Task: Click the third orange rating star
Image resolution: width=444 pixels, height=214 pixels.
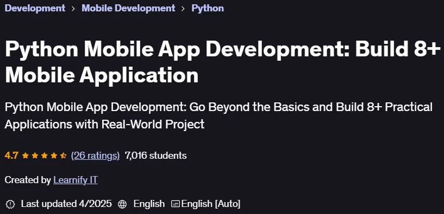Action: (45, 155)
